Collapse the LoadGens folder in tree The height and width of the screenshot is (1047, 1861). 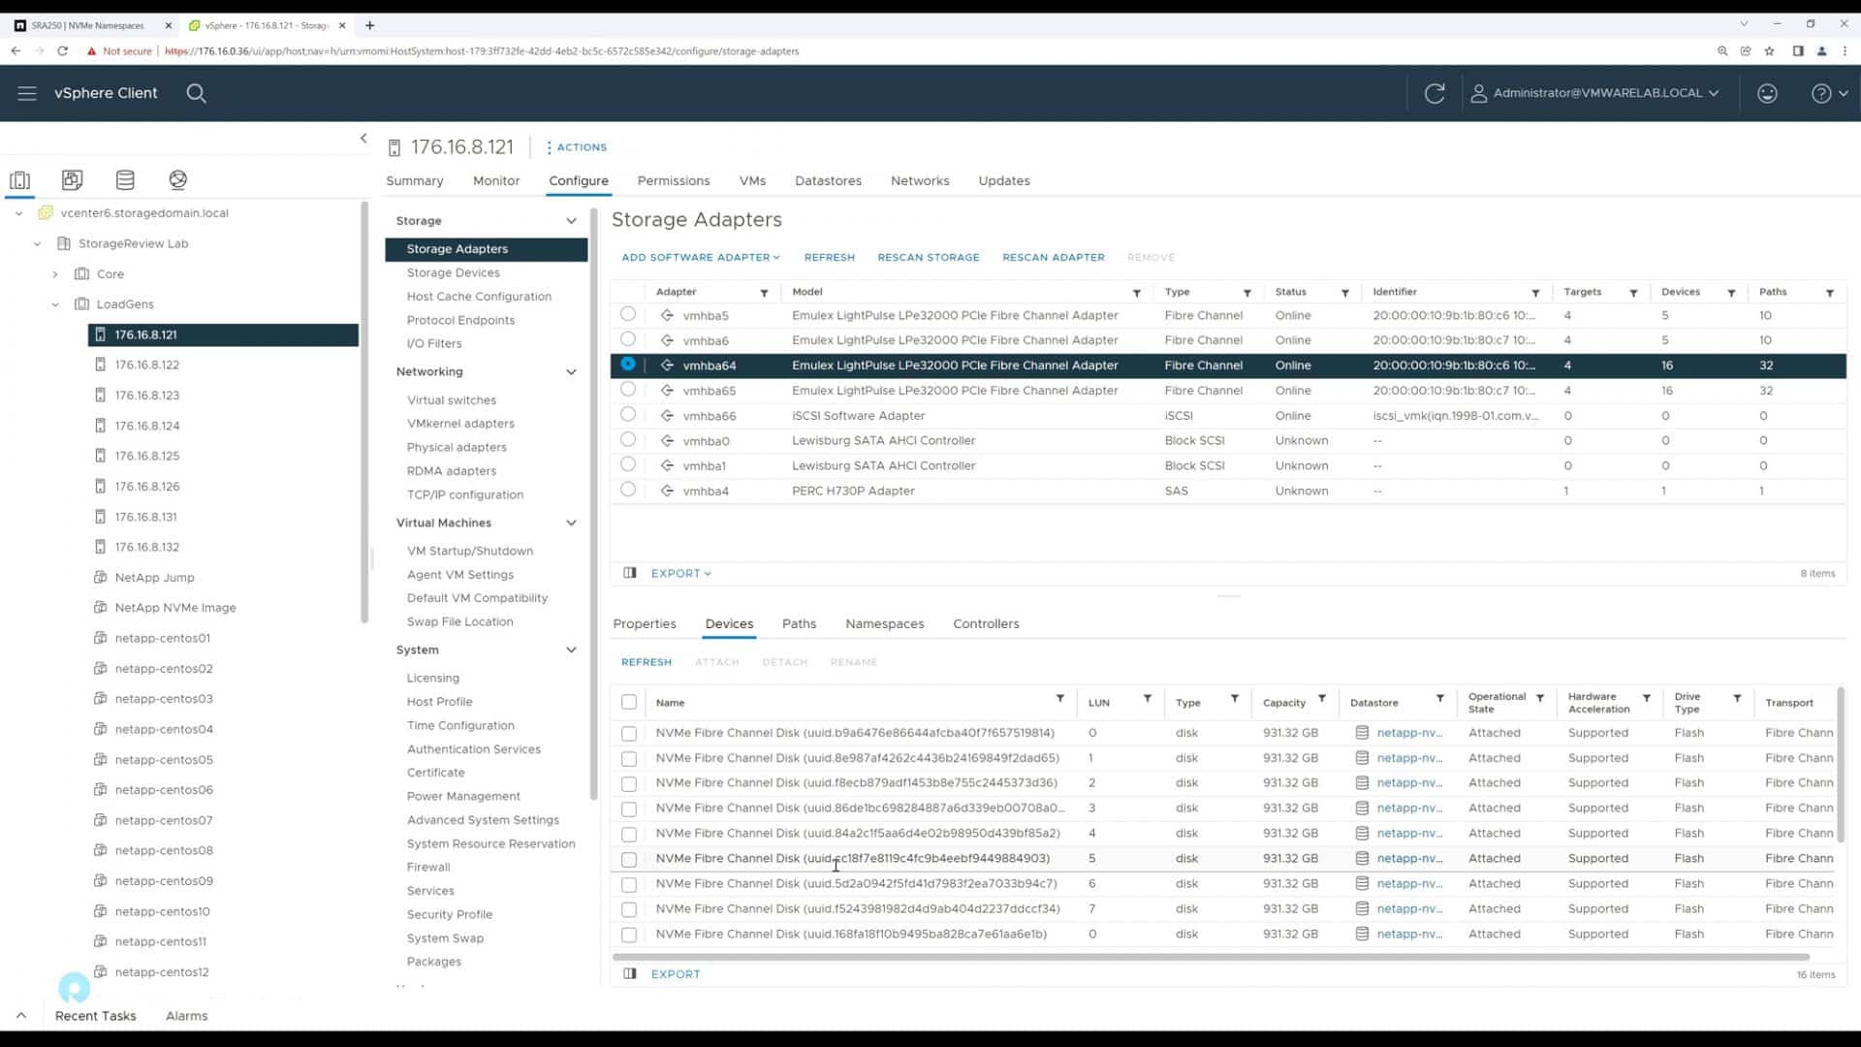click(x=55, y=304)
